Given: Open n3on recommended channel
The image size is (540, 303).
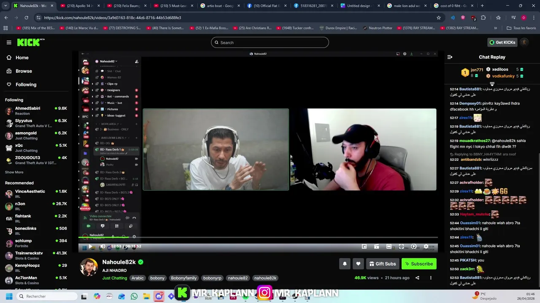Looking at the screenshot, I should pyautogui.click(x=36, y=206).
